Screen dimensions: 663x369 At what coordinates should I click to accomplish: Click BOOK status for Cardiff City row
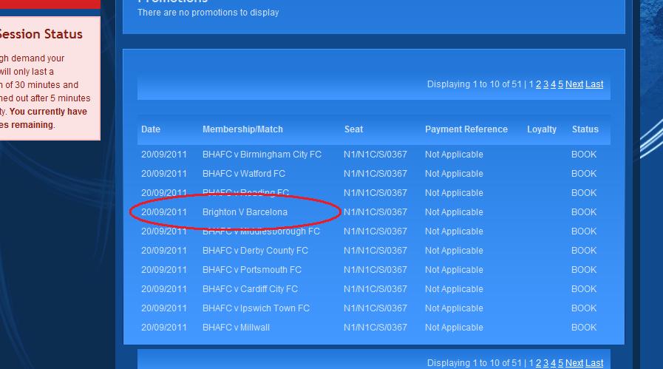(584, 289)
